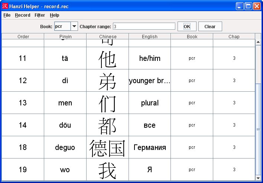
Task: Open the Filter menu
Action: (40, 15)
